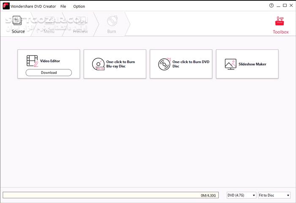Click the Blu-ray disc burn icon

(98, 64)
